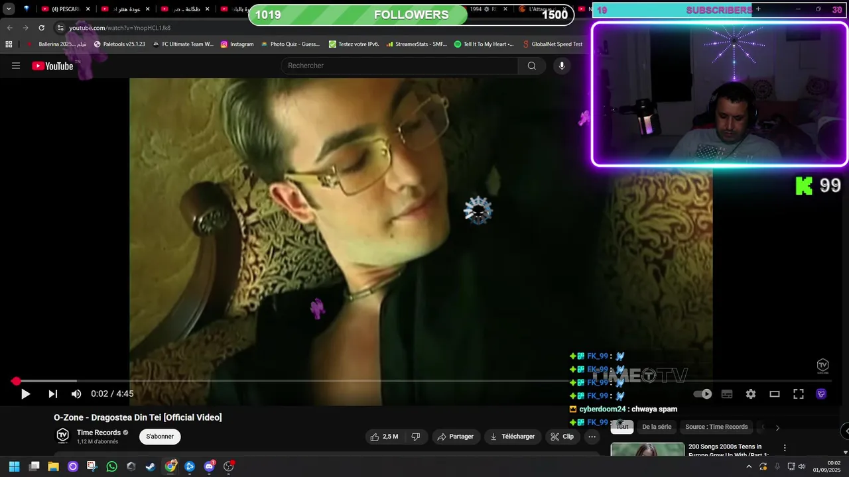849x477 pixels.
Task: Select the Source : Time Records chip
Action: [716, 427]
